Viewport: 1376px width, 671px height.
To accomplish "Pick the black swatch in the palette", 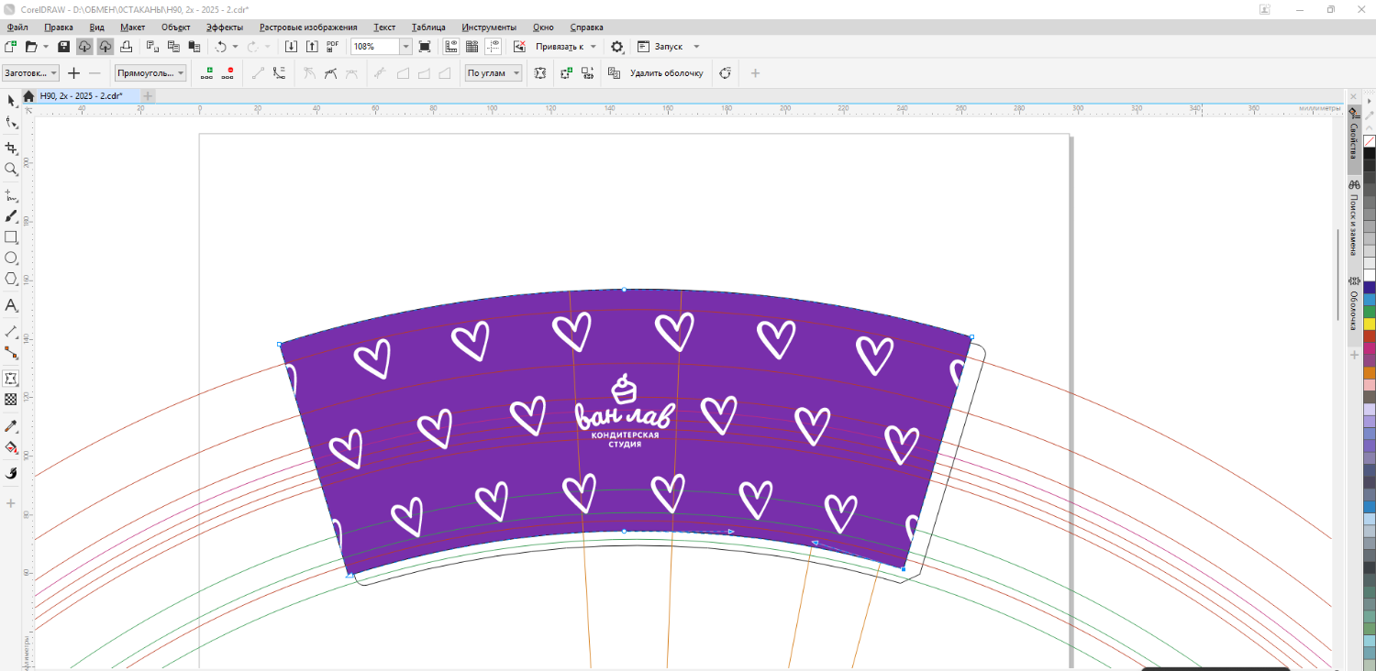I will [1370, 154].
